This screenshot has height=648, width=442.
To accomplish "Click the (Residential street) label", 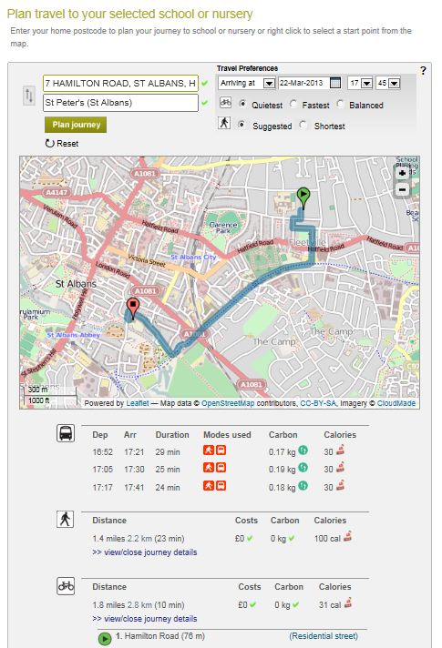I will 324,636.
